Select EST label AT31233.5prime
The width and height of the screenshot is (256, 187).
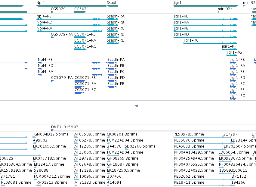[x=90, y=182]
